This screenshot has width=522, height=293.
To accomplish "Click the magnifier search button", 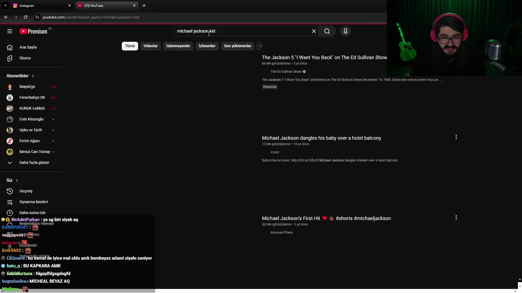I will pyautogui.click(x=327, y=31).
